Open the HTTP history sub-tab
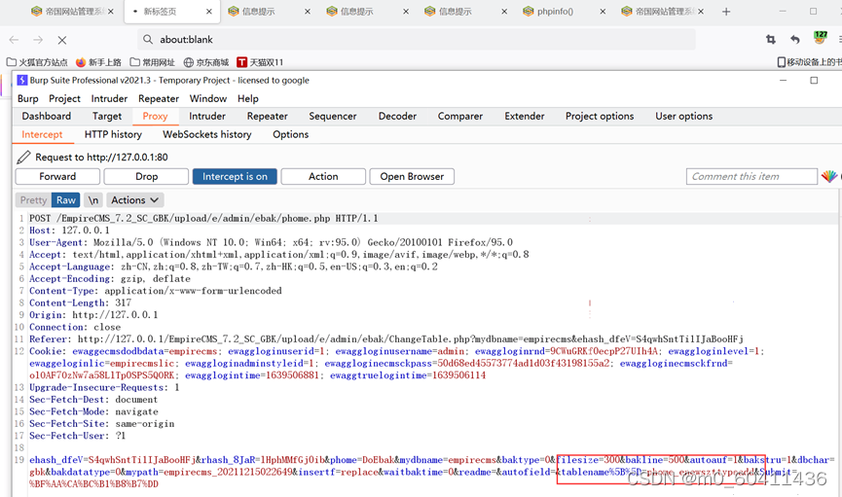This screenshot has width=842, height=497. click(x=113, y=135)
